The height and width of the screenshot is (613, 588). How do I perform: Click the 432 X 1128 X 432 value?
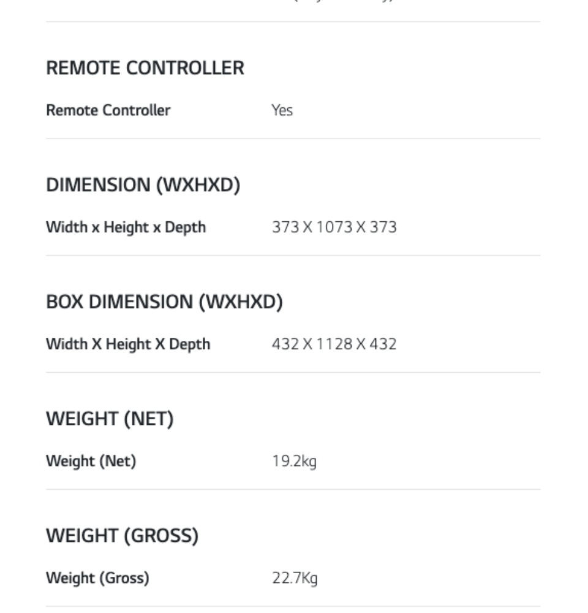[x=334, y=345]
